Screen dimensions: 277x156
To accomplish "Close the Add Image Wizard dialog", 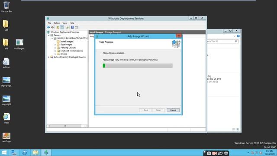I will pos(179,36).
